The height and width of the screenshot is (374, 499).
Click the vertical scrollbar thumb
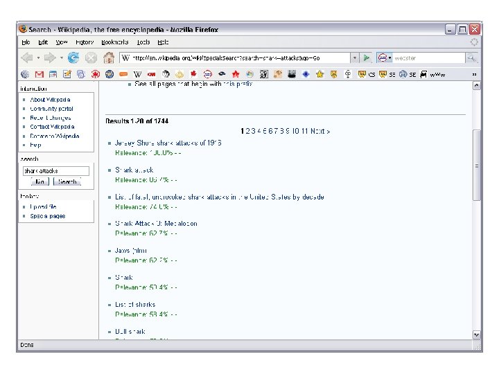click(x=476, y=165)
